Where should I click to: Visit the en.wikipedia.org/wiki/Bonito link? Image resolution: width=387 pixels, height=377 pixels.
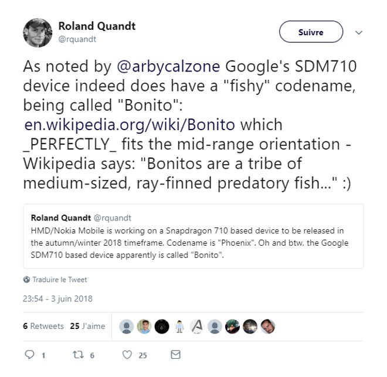coord(130,125)
